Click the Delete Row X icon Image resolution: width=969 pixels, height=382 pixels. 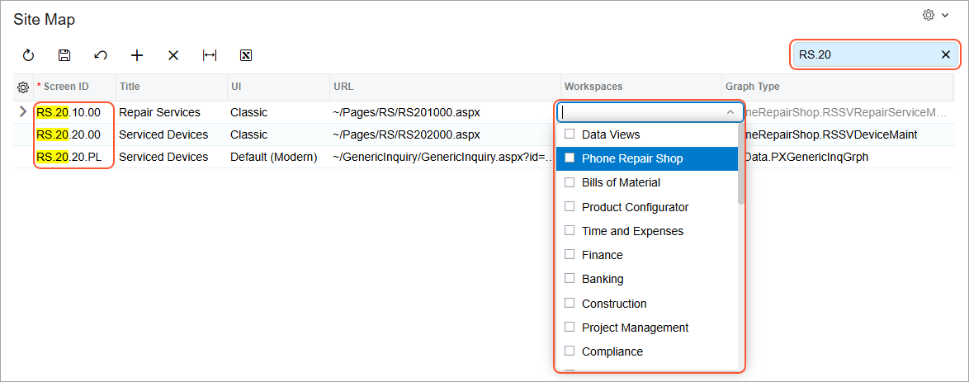173,55
